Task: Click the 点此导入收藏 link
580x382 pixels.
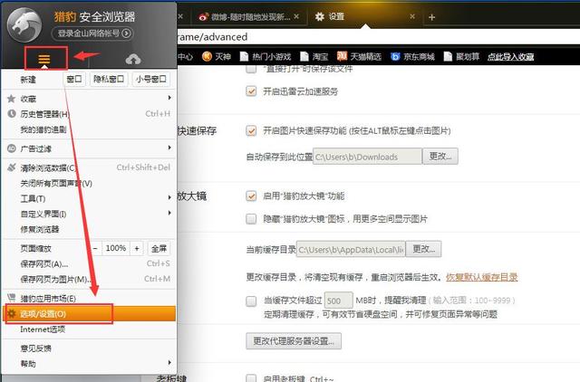Action: tap(510, 56)
